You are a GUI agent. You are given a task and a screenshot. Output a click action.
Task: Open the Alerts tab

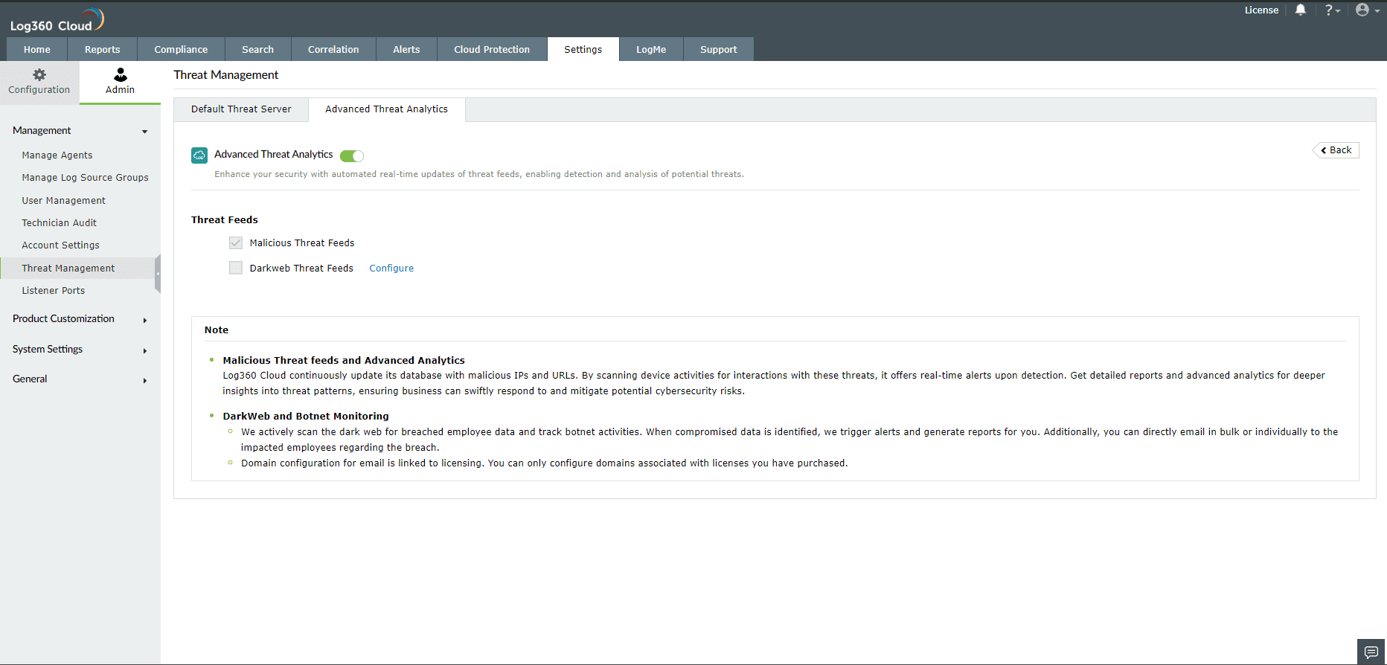[406, 49]
